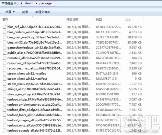Click the file icon of strings_all.zip
Screen dimensions: 162x135
[5, 89]
